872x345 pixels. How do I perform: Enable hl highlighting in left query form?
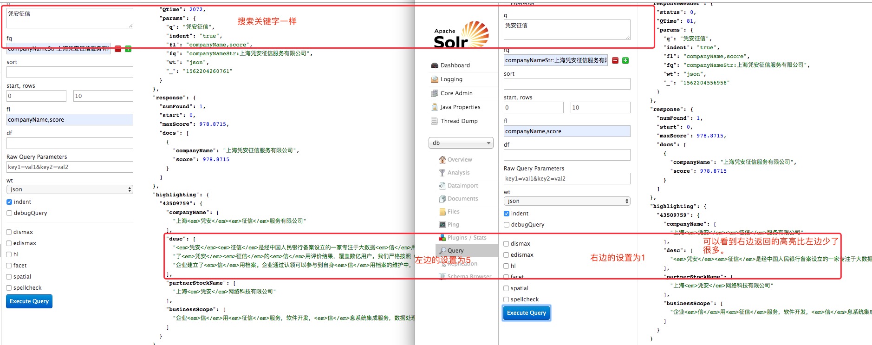click(x=9, y=254)
